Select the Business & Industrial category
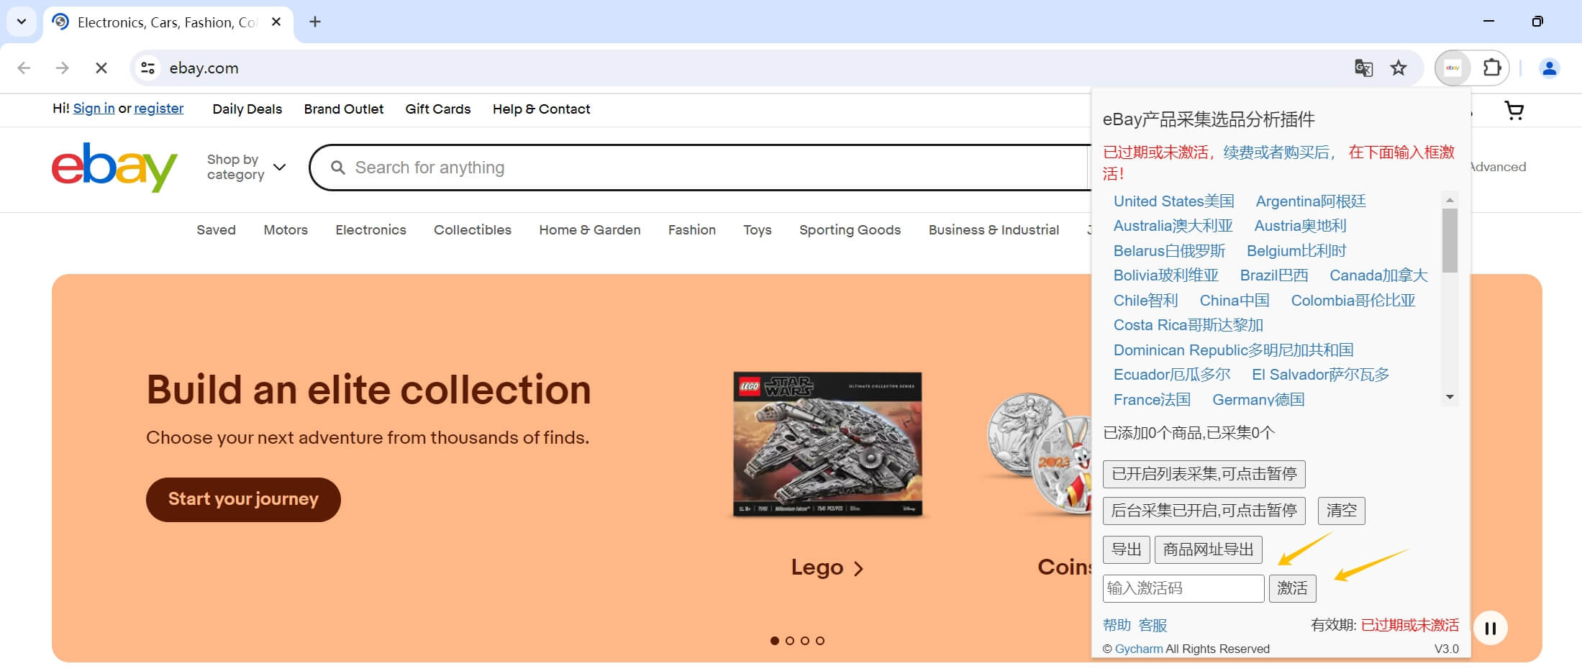 (994, 229)
